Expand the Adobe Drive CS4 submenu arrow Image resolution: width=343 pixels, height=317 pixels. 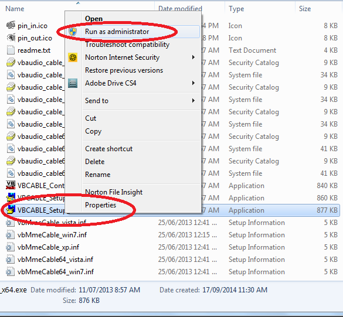click(193, 83)
